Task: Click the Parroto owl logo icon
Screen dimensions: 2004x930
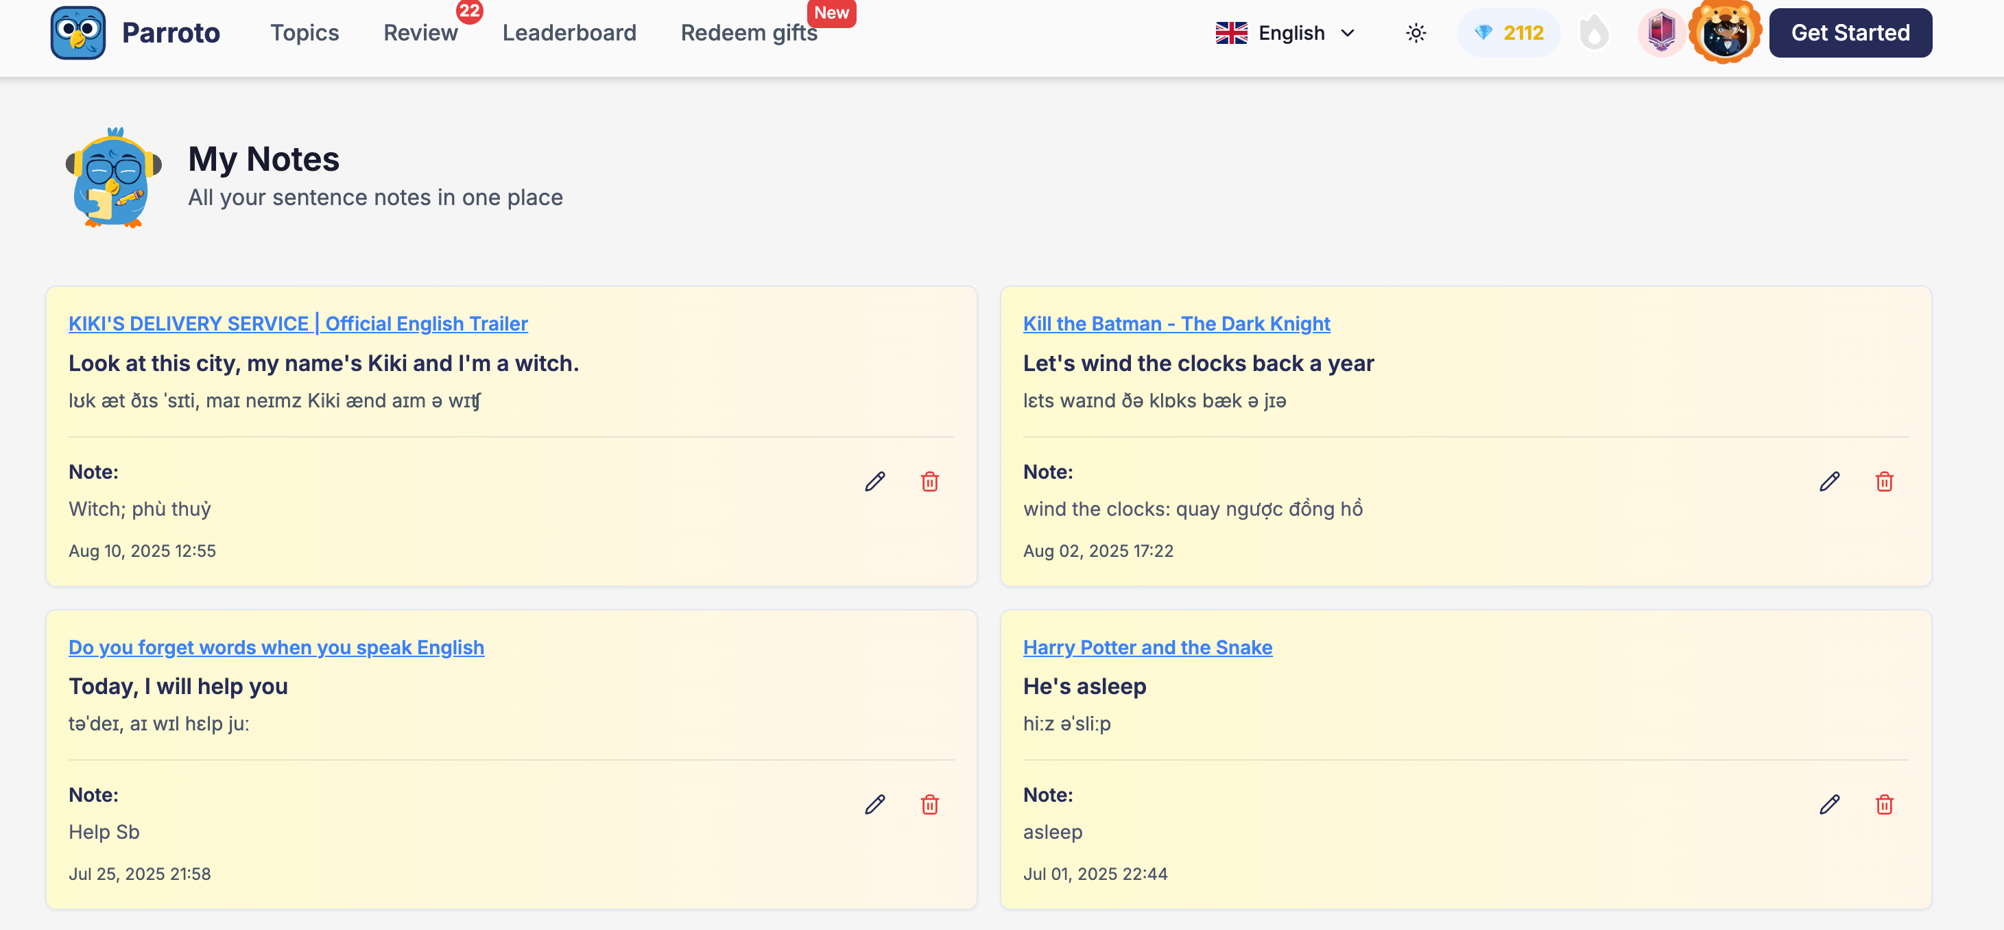Action: [x=77, y=33]
